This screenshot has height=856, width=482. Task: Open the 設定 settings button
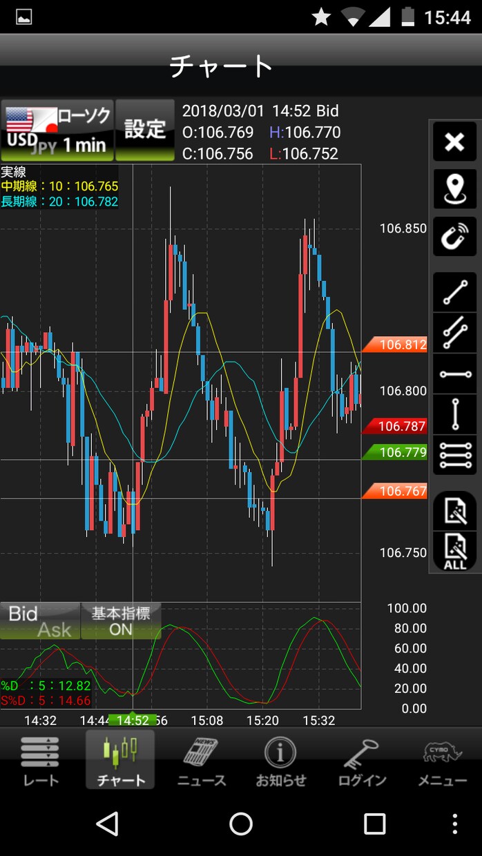pyautogui.click(x=145, y=130)
